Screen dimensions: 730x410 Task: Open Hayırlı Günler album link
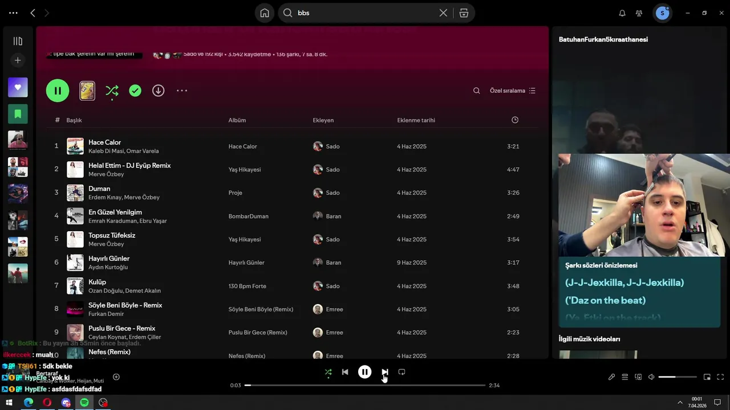point(246,263)
